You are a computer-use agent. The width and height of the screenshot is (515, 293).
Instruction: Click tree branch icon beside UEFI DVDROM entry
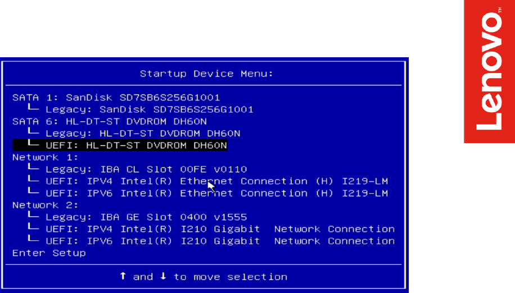[x=34, y=143]
